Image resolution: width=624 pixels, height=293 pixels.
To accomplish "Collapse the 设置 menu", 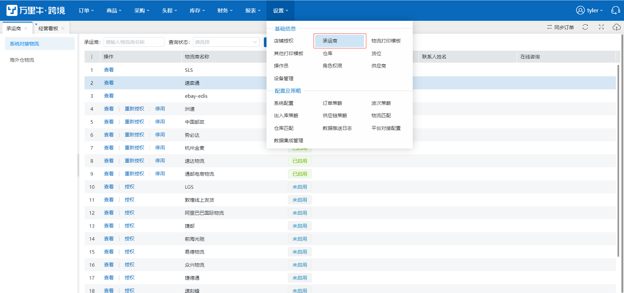I will point(280,10).
